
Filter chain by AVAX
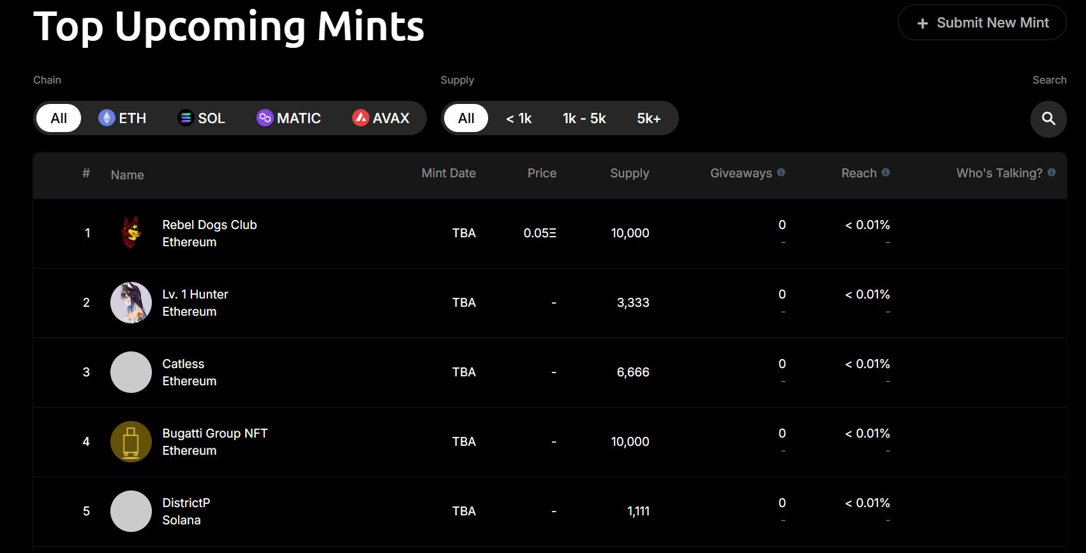[381, 118]
